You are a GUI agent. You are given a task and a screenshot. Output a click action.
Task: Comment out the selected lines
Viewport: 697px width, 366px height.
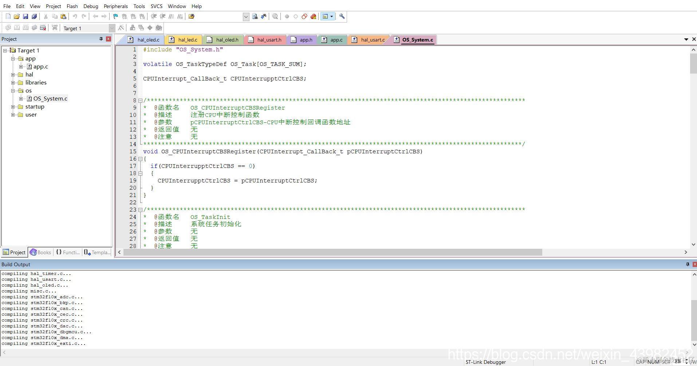(171, 16)
